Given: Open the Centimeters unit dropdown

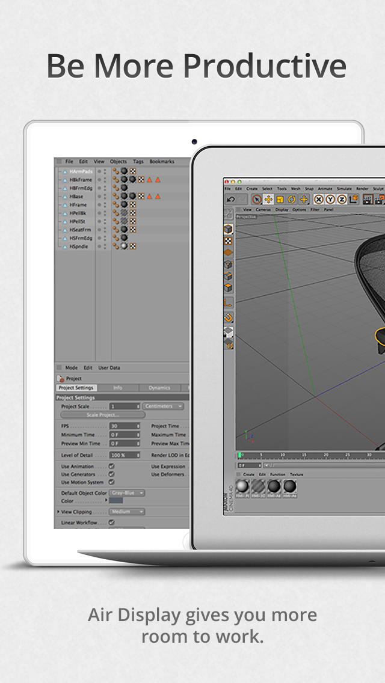Looking at the screenshot, I should [x=163, y=406].
